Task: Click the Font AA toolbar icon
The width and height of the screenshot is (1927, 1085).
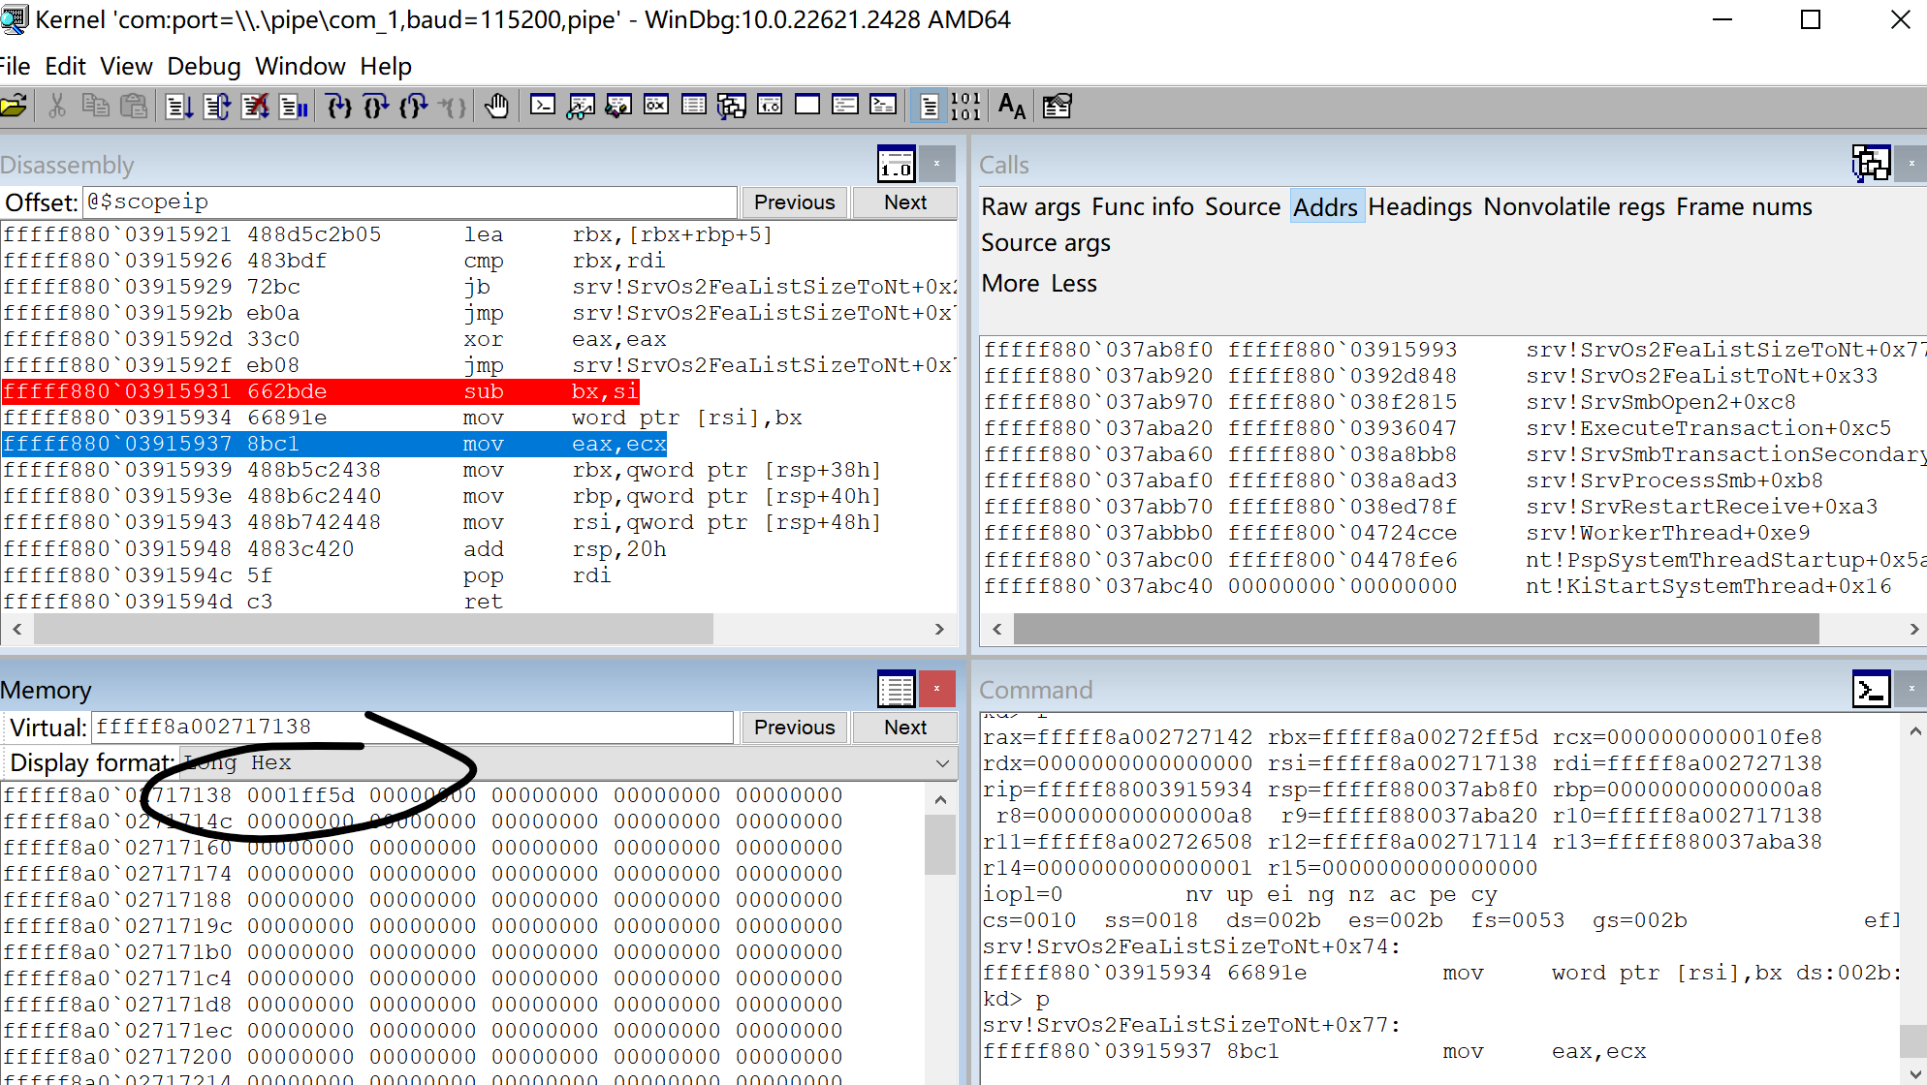Action: pos(1011,107)
